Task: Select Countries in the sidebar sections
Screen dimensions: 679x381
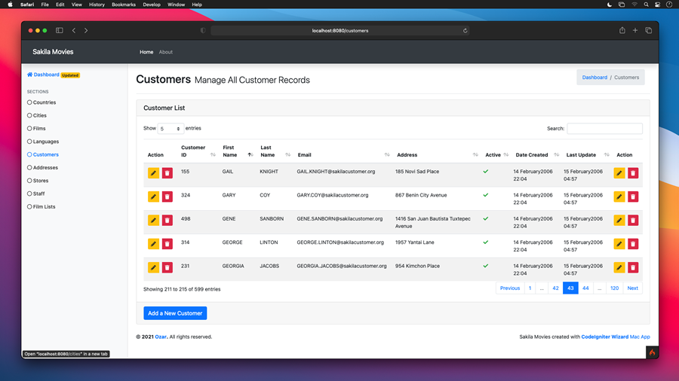Action: click(44, 102)
